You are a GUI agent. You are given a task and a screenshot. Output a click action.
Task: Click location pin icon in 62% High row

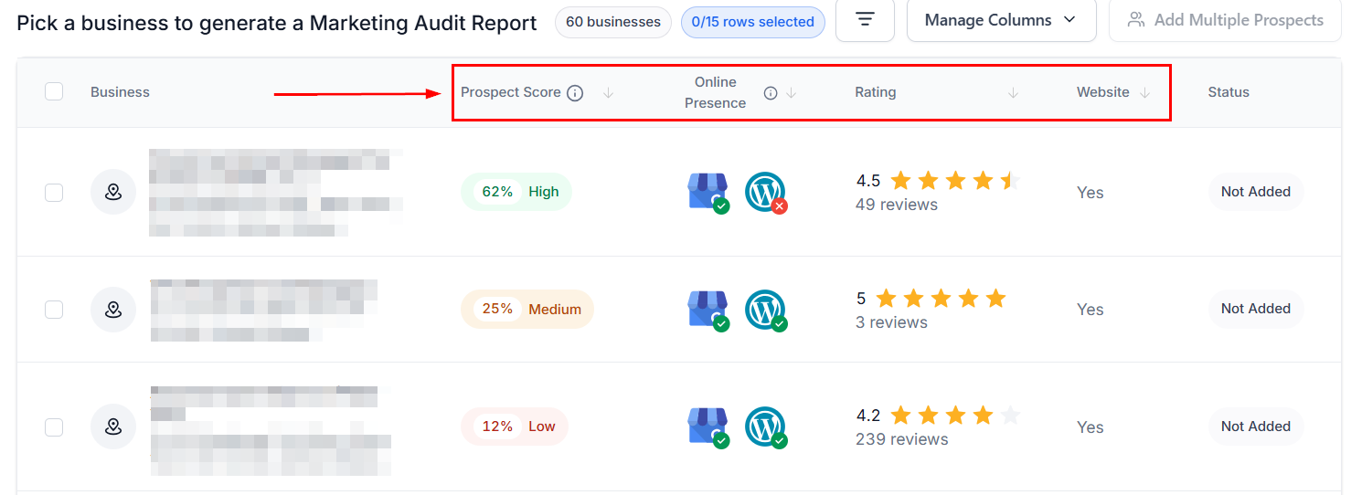(113, 192)
